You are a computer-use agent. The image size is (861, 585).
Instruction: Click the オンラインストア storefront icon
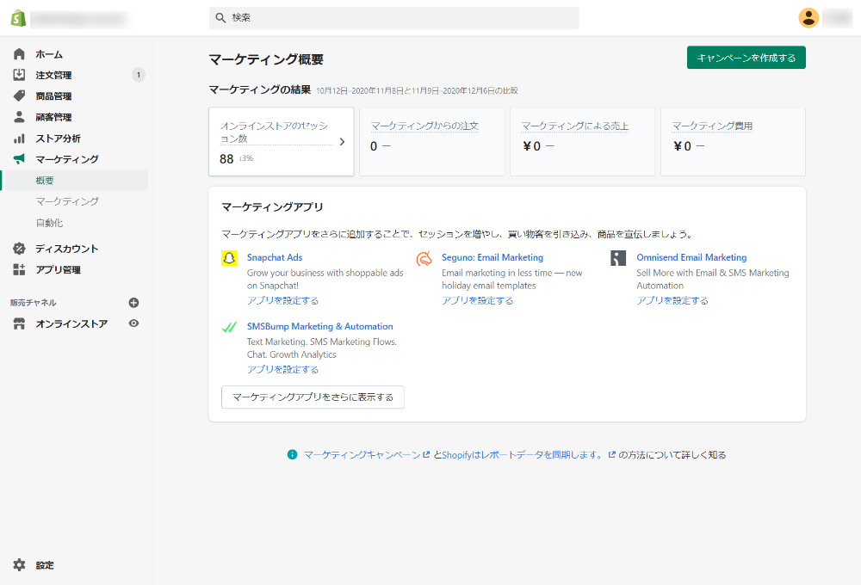pyautogui.click(x=19, y=323)
